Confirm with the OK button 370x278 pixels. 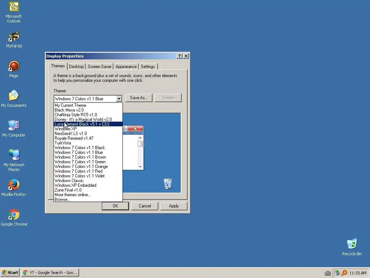(x=115, y=206)
